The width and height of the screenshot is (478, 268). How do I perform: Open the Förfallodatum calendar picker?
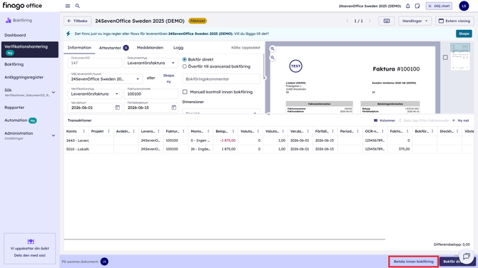tap(174, 108)
